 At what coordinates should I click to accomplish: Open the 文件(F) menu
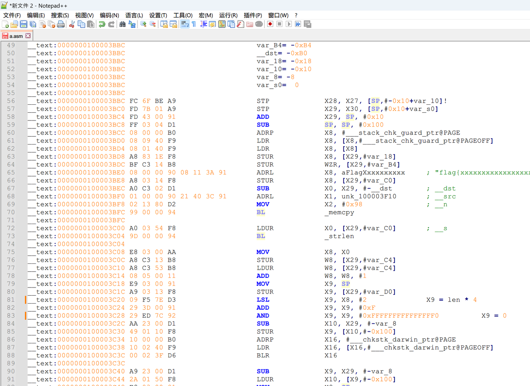[x=12, y=15]
